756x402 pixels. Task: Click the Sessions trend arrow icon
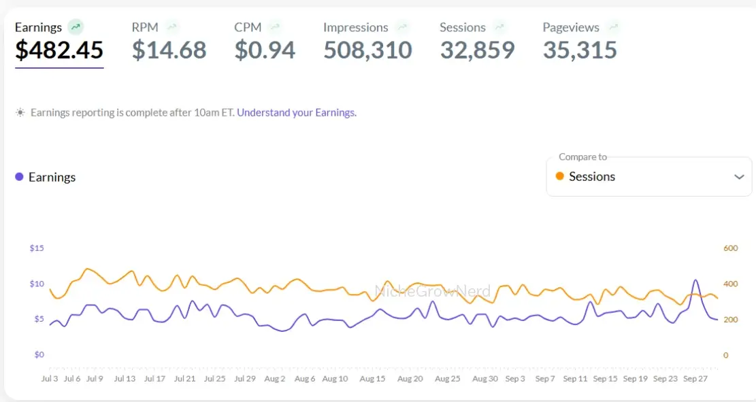(500, 28)
